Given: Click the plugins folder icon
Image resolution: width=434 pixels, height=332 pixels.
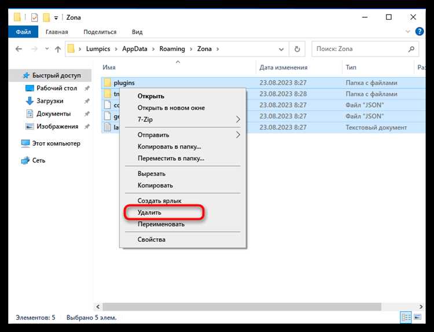Looking at the screenshot, I should pyautogui.click(x=108, y=83).
